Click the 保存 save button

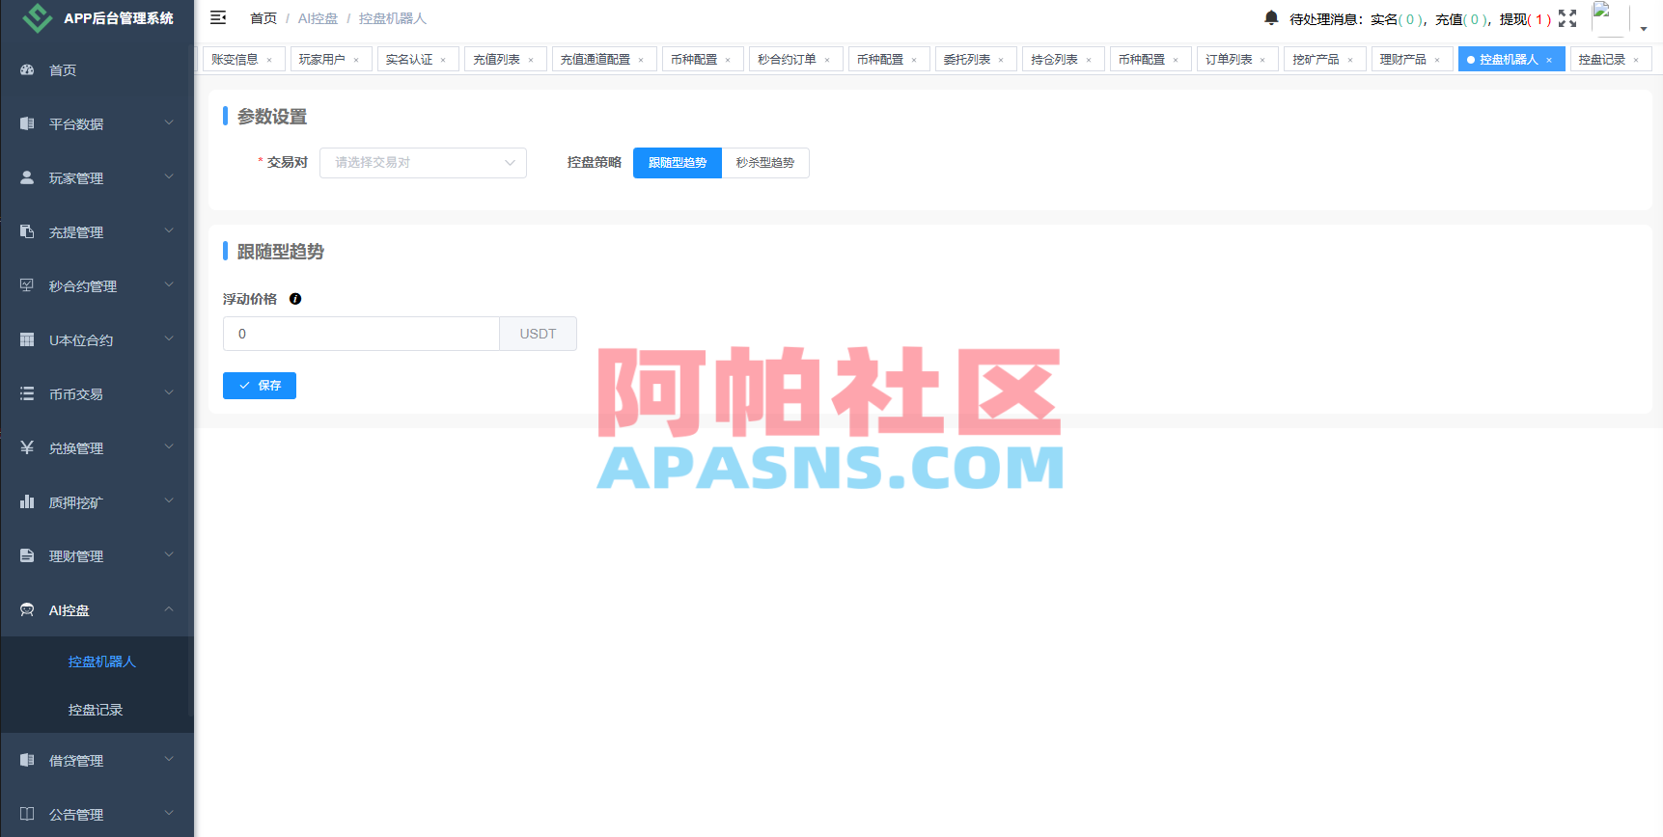pos(260,386)
